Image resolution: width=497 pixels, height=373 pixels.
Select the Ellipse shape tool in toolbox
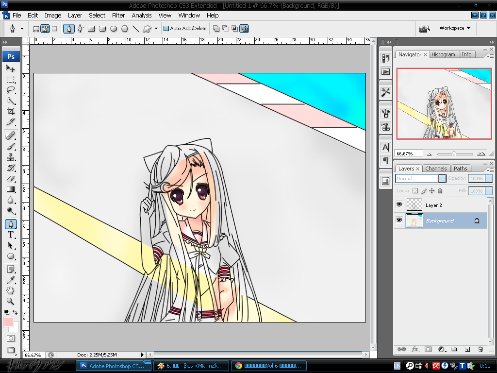pyautogui.click(x=11, y=256)
